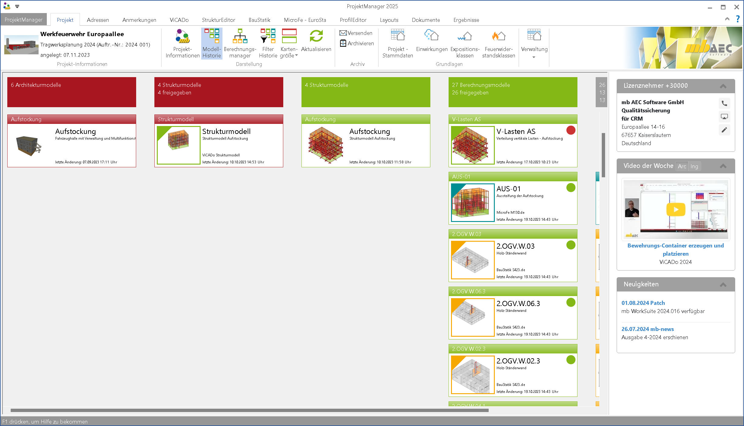Click the green status dot on 2.OGV.W.03
744x426 pixels.
571,245
